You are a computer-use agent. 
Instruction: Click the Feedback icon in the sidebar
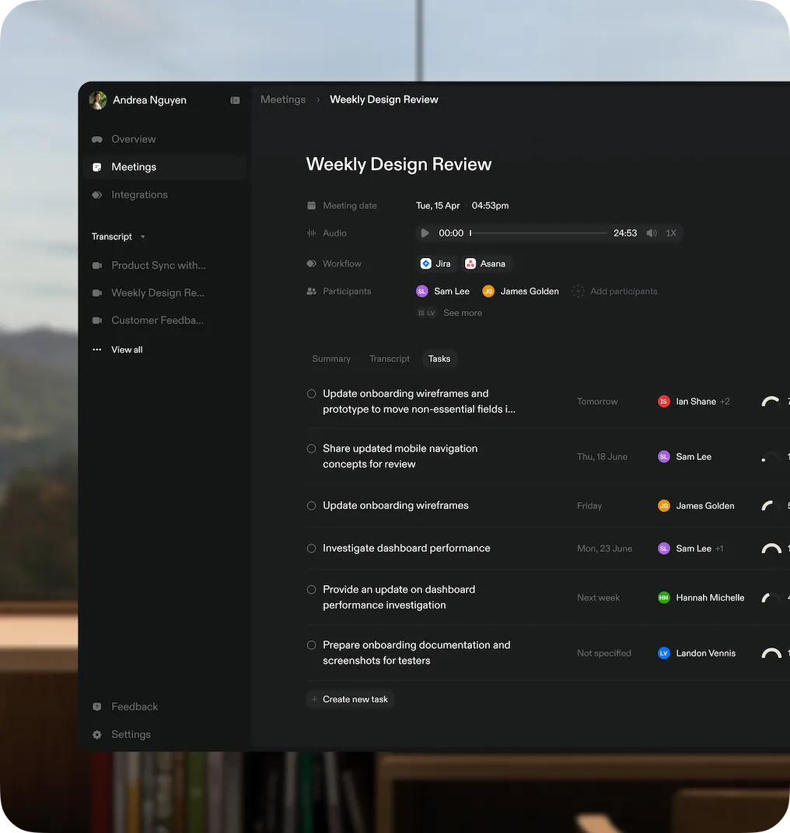coord(96,706)
